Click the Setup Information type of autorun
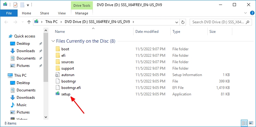This screenshot has height=127, width=256. (x=187, y=75)
